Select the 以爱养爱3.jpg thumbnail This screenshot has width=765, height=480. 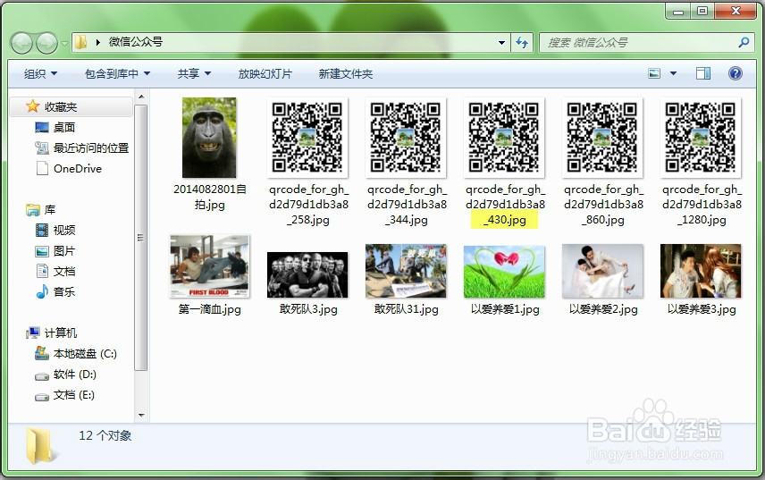(x=701, y=271)
